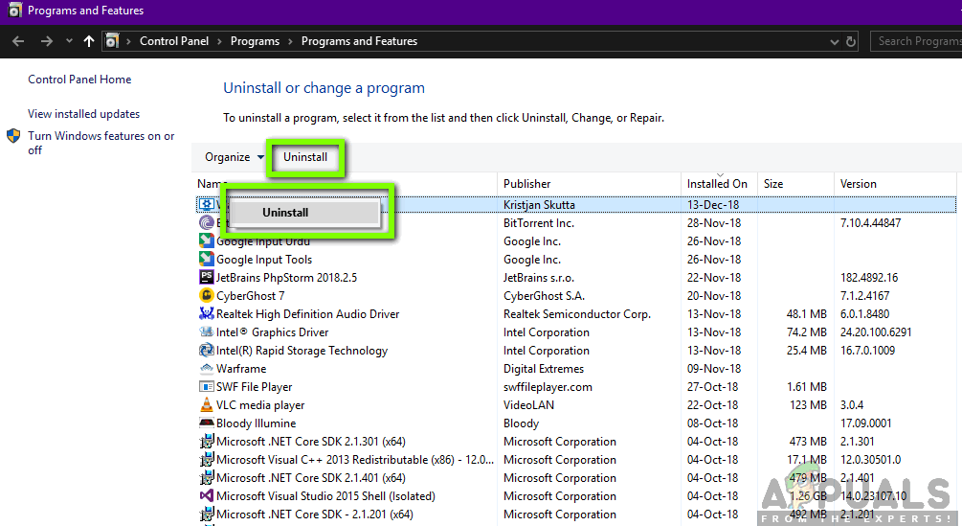Select the SWF File Player entry
Screen dimensions: 962x526
coord(254,387)
